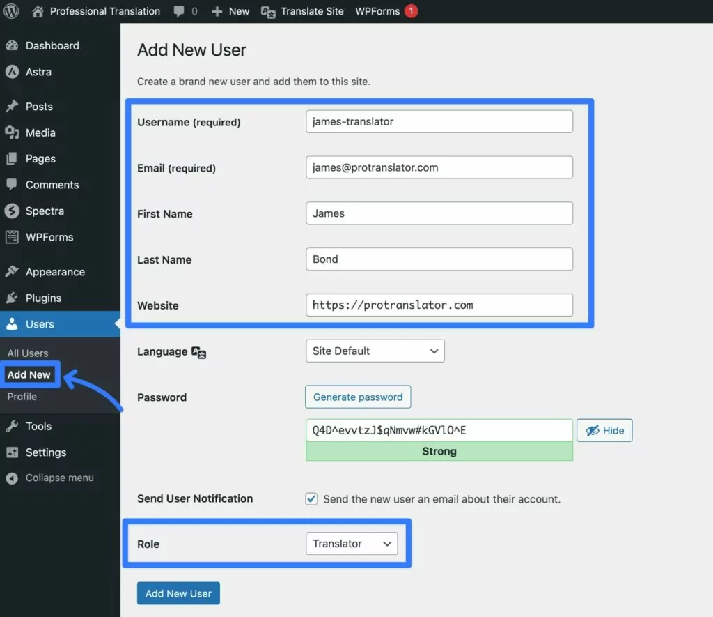
Task: Click New in the admin bar
Action: pyautogui.click(x=240, y=11)
